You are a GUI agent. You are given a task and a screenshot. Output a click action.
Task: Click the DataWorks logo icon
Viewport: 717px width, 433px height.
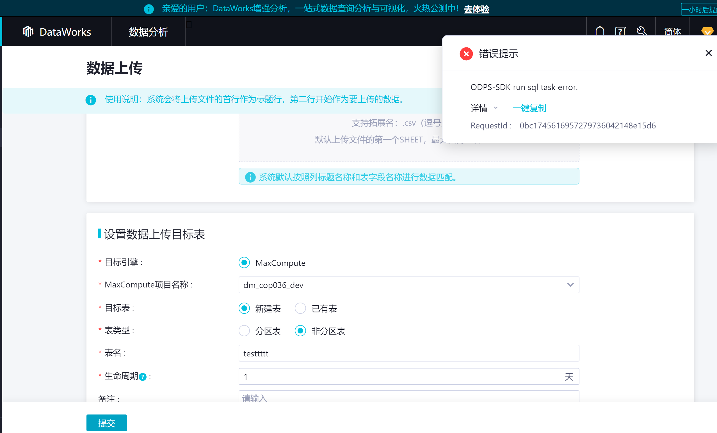[28, 31]
